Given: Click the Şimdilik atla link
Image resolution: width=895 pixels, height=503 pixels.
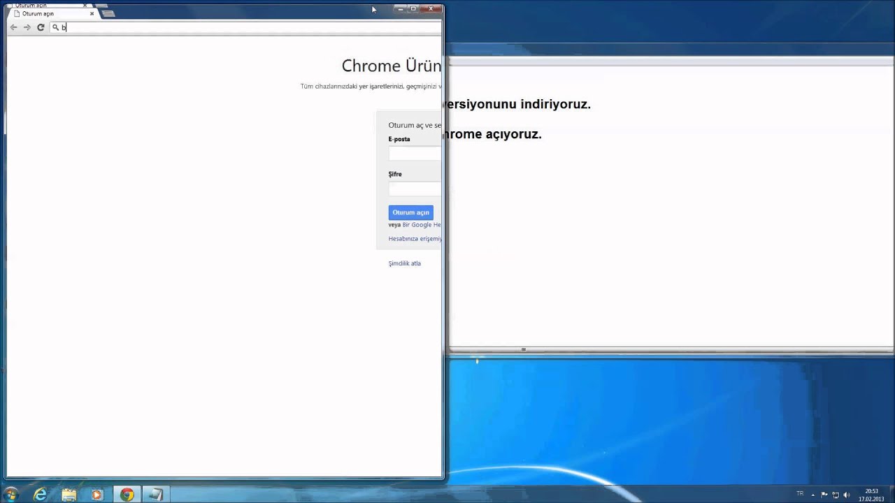Looking at the screenshot, I should tap(405, 263).
